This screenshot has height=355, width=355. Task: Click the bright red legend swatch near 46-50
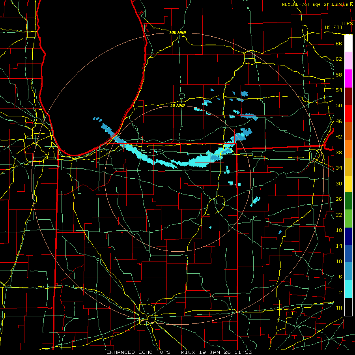coord(348,114)
